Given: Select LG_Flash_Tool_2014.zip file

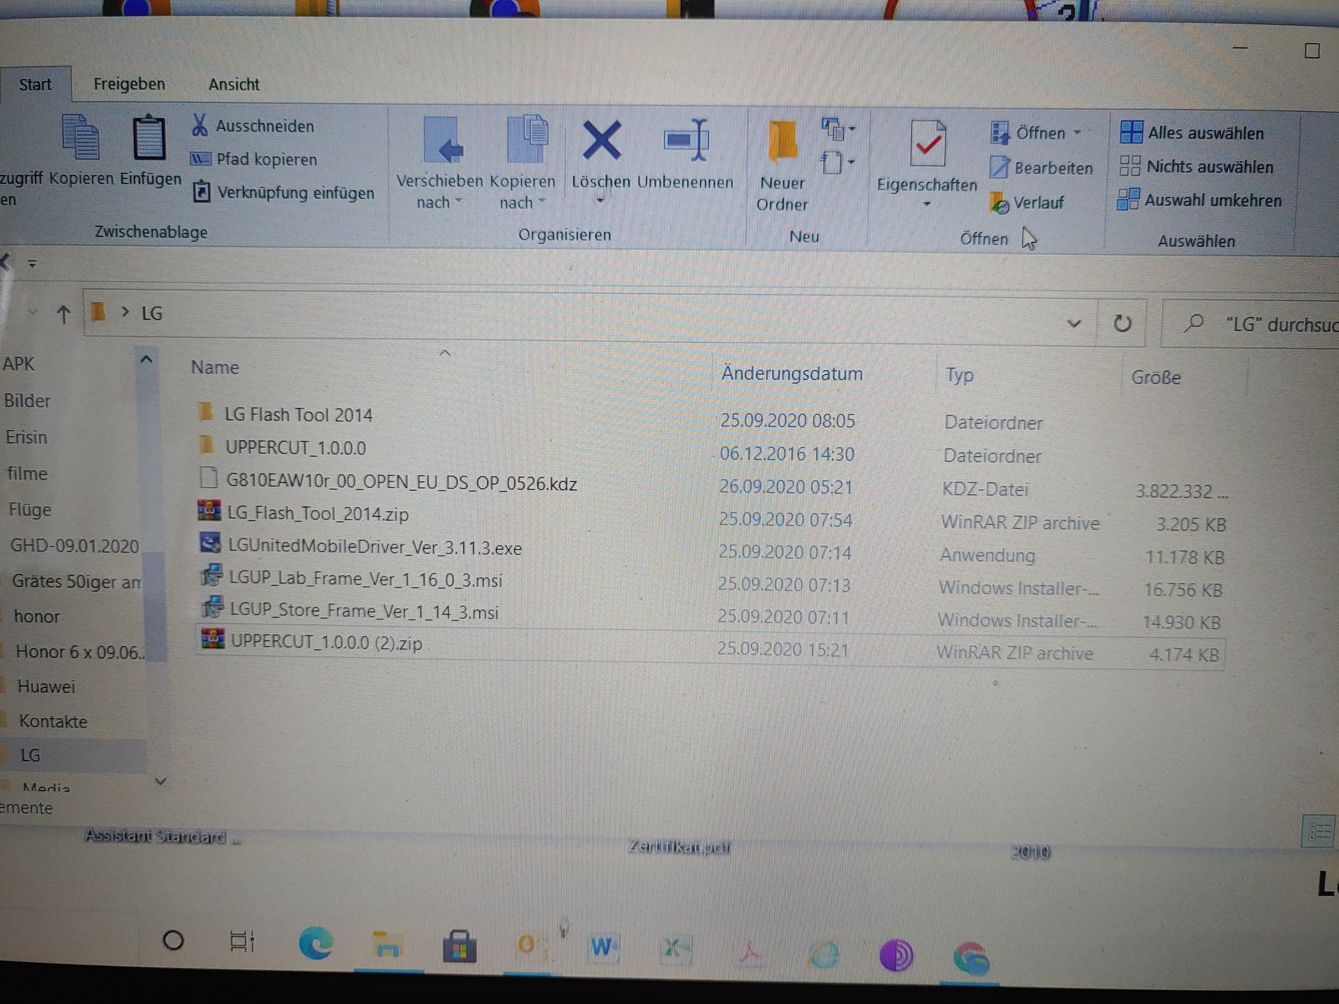Looking at the screenshot, I should [317, 514].
